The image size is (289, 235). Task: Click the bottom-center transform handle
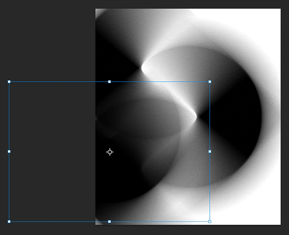coord(109,221)
